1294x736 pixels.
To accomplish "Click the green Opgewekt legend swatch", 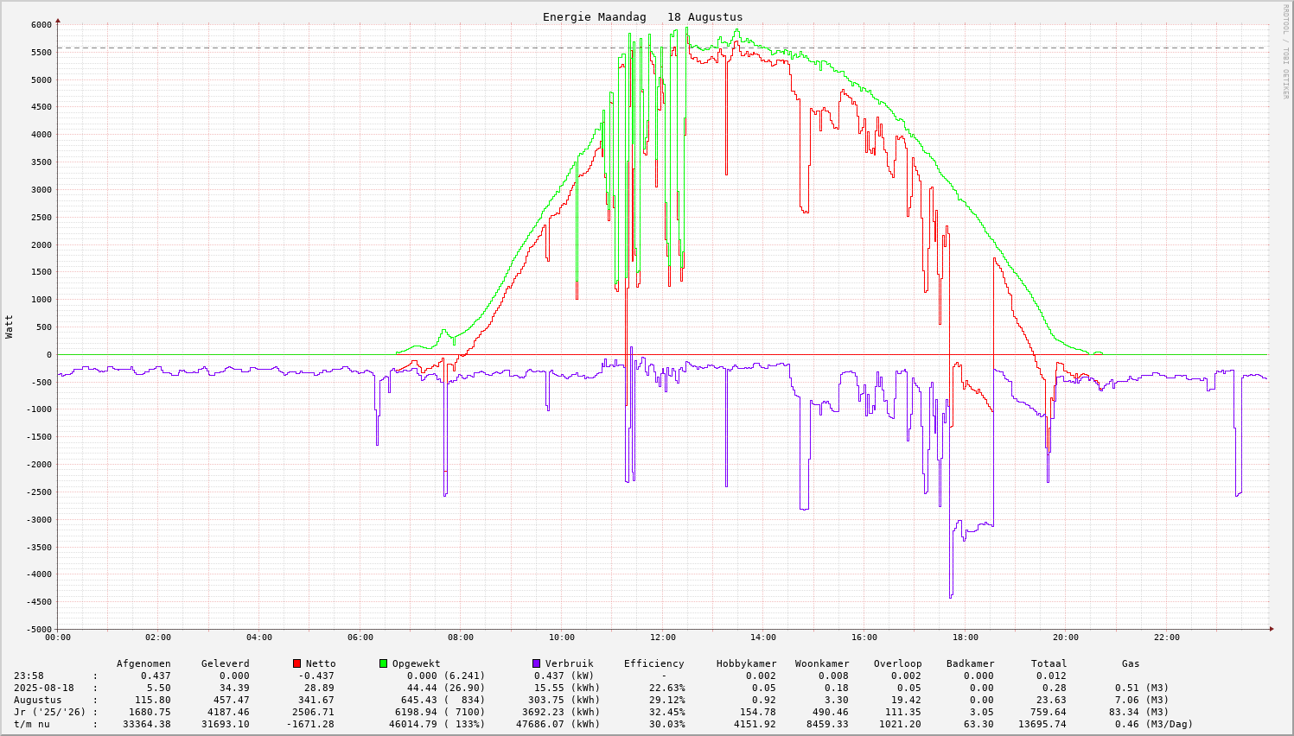I will [383, 663].
